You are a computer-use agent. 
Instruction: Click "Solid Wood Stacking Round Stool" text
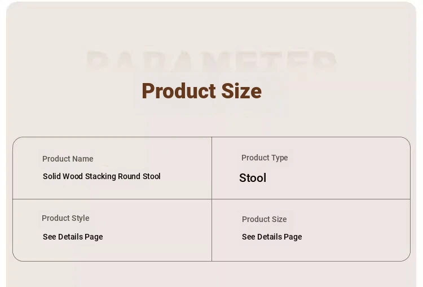(x=102, y=176)
